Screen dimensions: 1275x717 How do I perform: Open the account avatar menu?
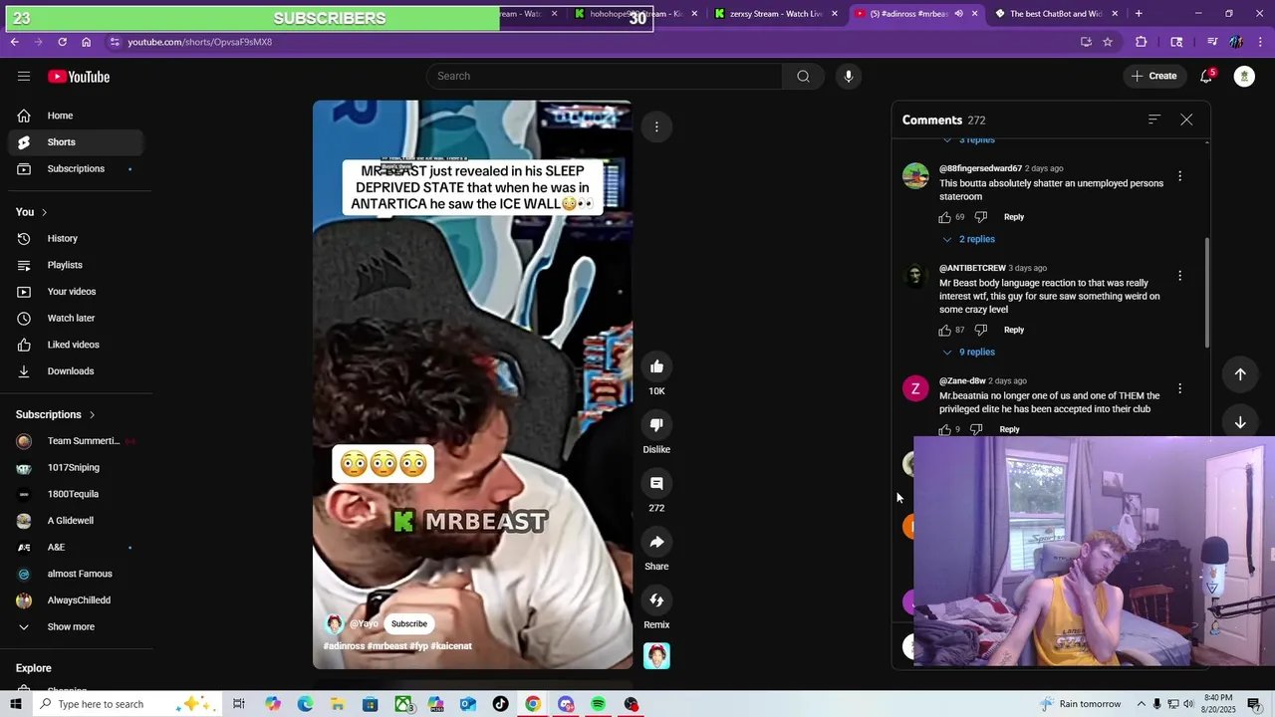1244,76
